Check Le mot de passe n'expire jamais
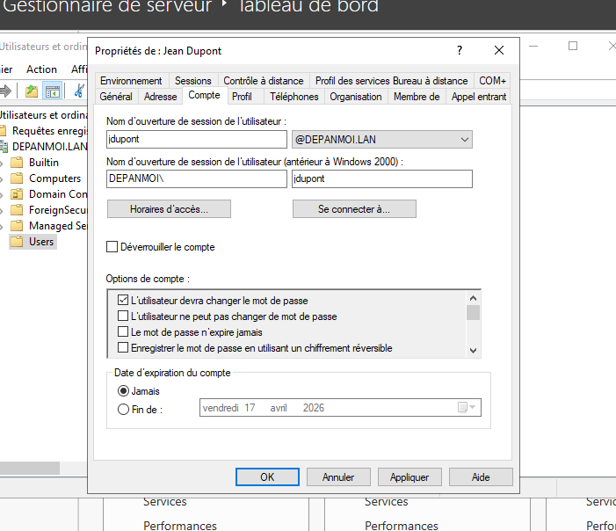Image resolution: width=616 pixels, height=531 pixels. point(123,331)
